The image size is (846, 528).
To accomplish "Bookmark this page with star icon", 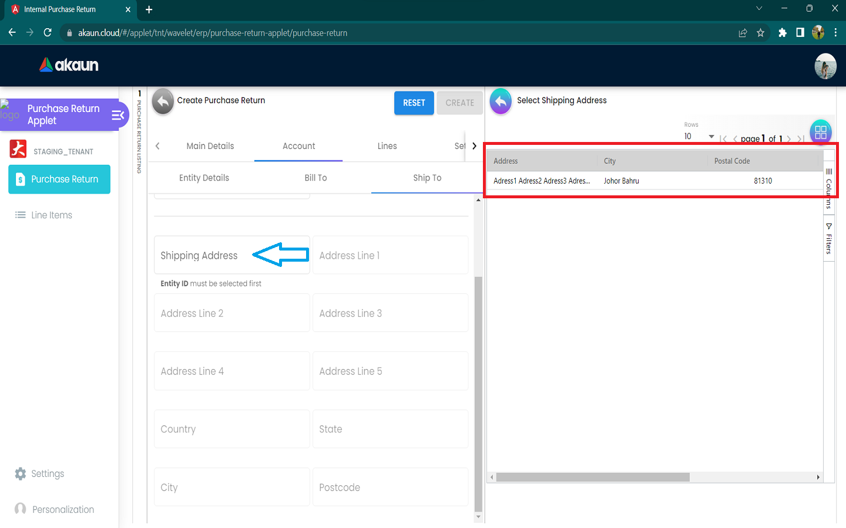I will tap(761, 33).
